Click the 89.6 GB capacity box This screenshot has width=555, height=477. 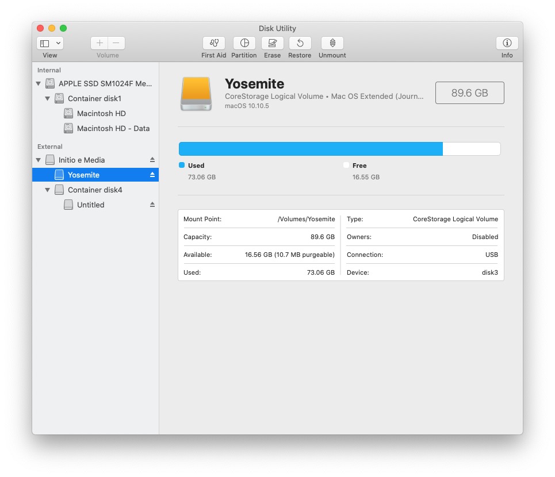click(x=470, y=93)
